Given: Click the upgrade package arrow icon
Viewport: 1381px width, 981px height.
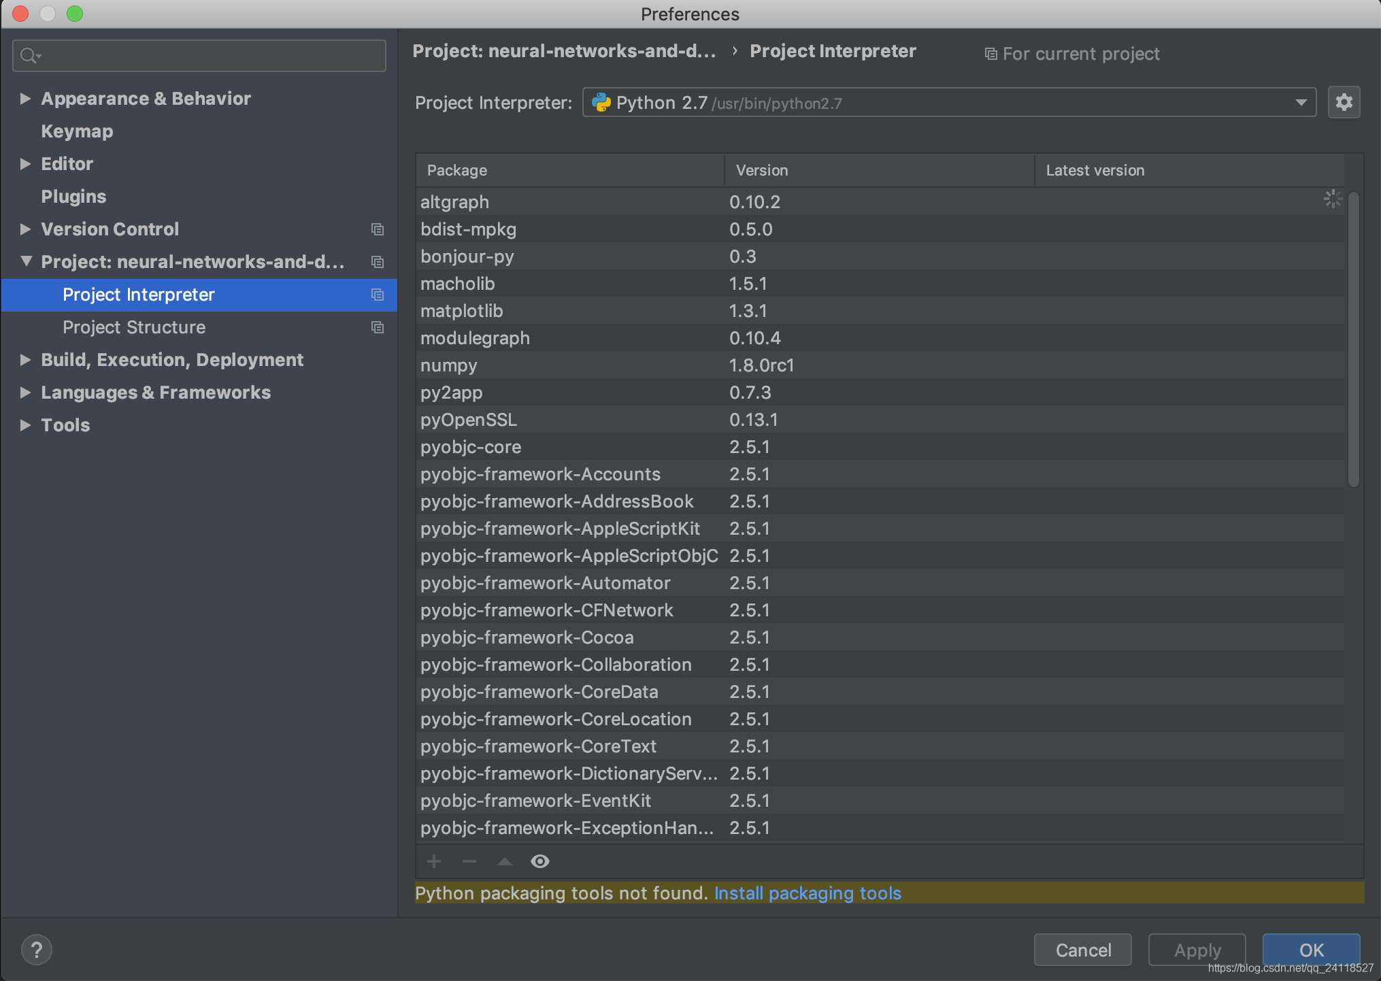Looking at the screenshot, I should [x=505, y=862].
